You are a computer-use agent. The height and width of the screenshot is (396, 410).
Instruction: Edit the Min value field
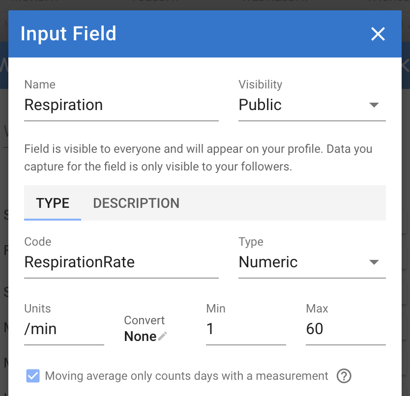[x=246, y=329]
